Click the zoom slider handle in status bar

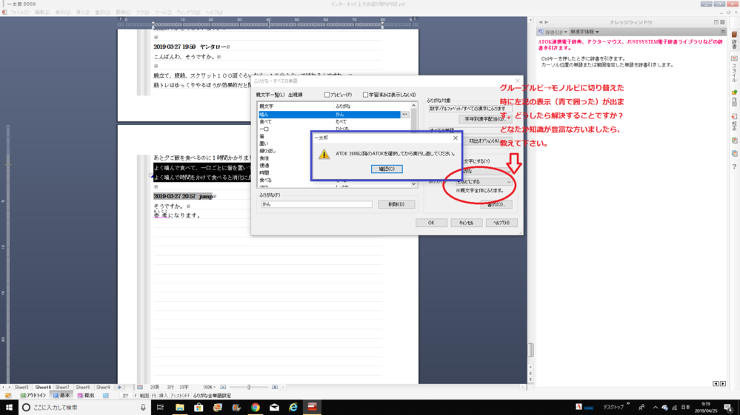click(x=249, y=387)
